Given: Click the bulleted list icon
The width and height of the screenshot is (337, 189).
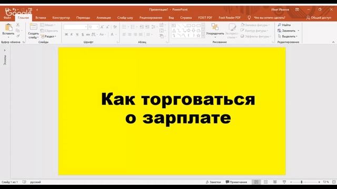Looking at the screenshot, I should click(124, 27).
